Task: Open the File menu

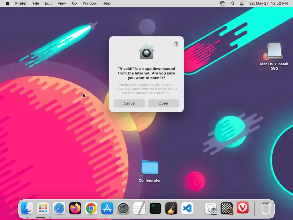Action: [36, 3]
